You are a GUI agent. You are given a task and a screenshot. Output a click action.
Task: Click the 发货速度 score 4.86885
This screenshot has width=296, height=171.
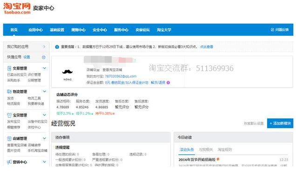point(101,107)
